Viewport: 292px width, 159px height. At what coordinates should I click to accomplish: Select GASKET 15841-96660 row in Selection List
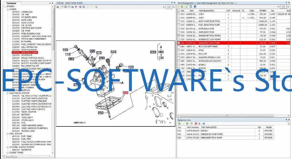click(225, 131)
